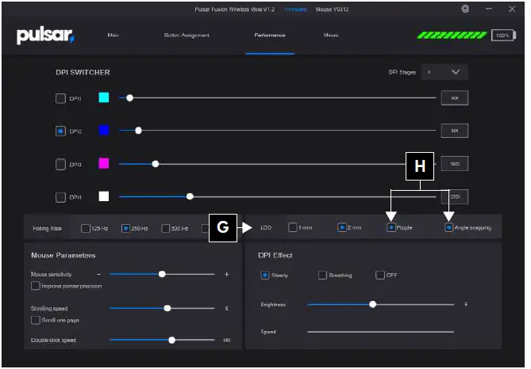This screenshot has width=531, height=369.
Task: Select the DPI2 stage checkbox
Action: (x=60, y=131)
